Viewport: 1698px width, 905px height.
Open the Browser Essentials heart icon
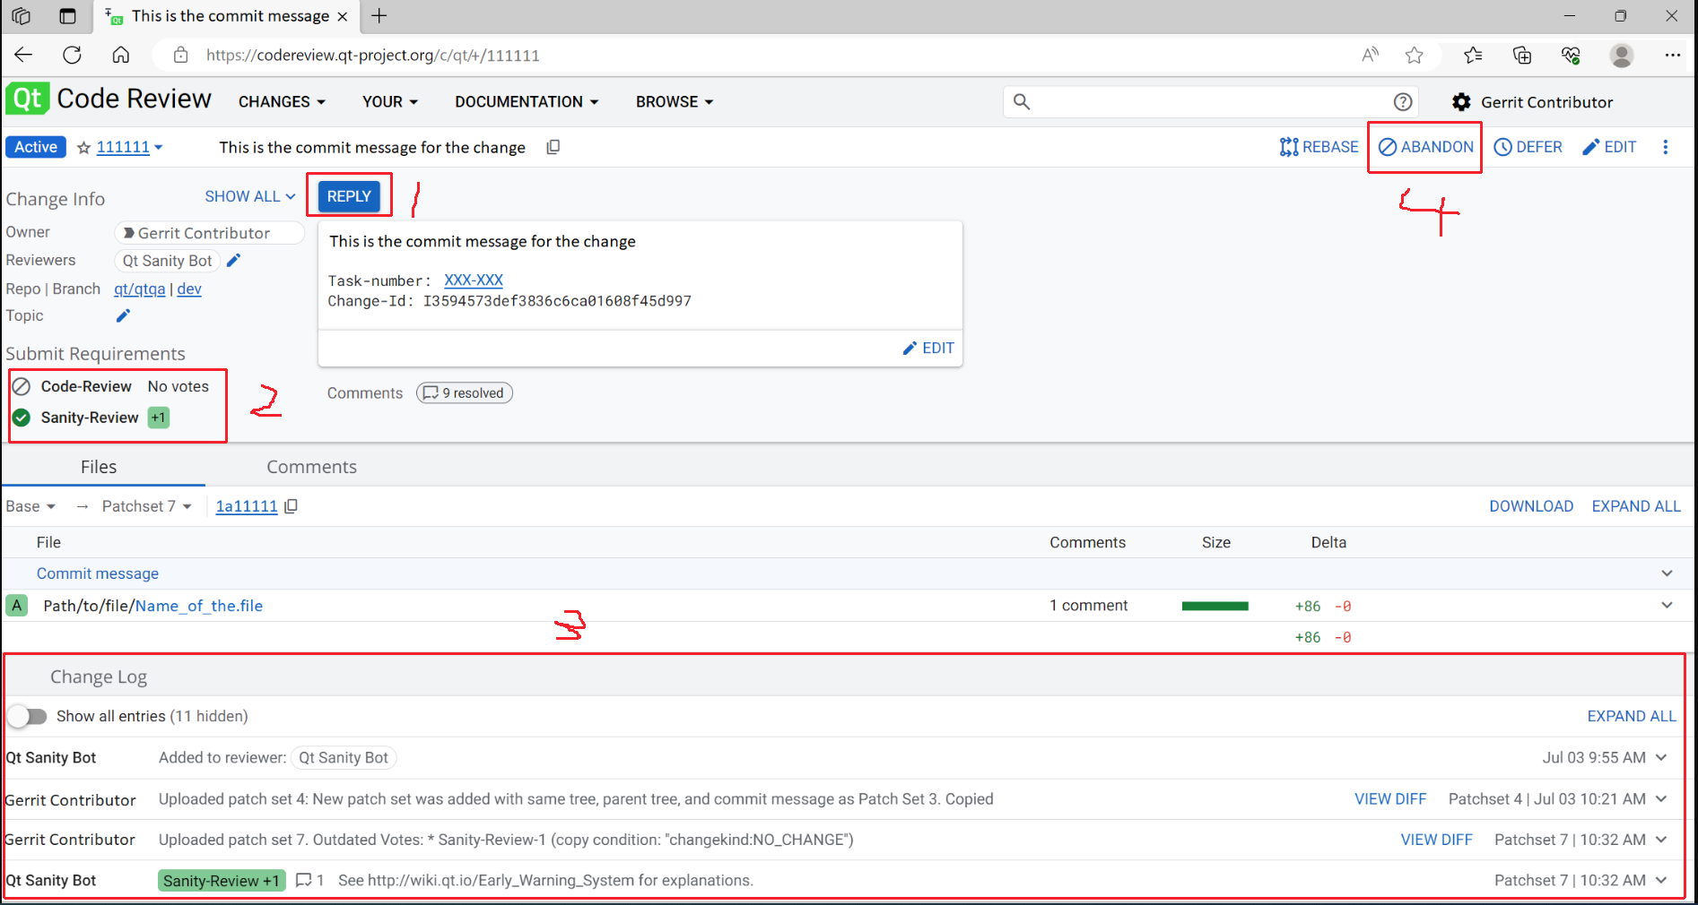[1571, 55]
